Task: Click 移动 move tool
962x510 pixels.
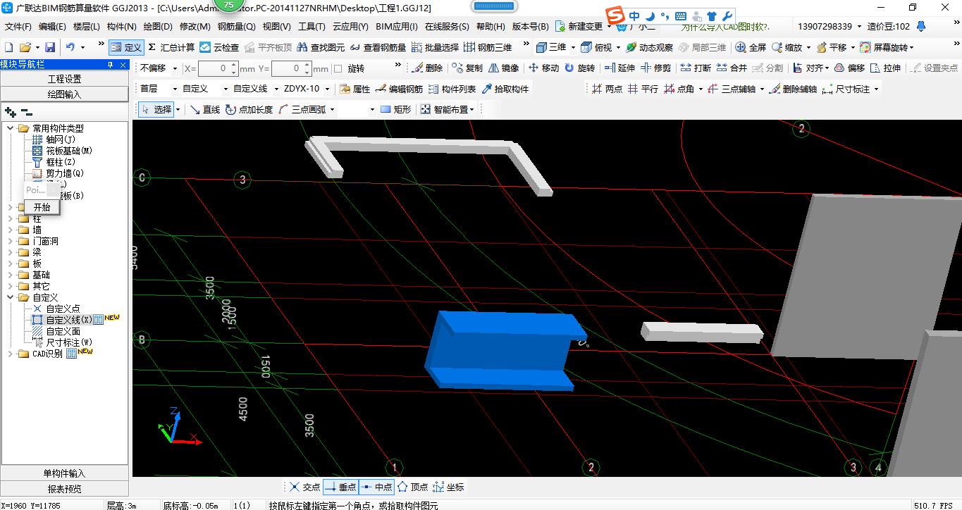Action: coord(543,68)
